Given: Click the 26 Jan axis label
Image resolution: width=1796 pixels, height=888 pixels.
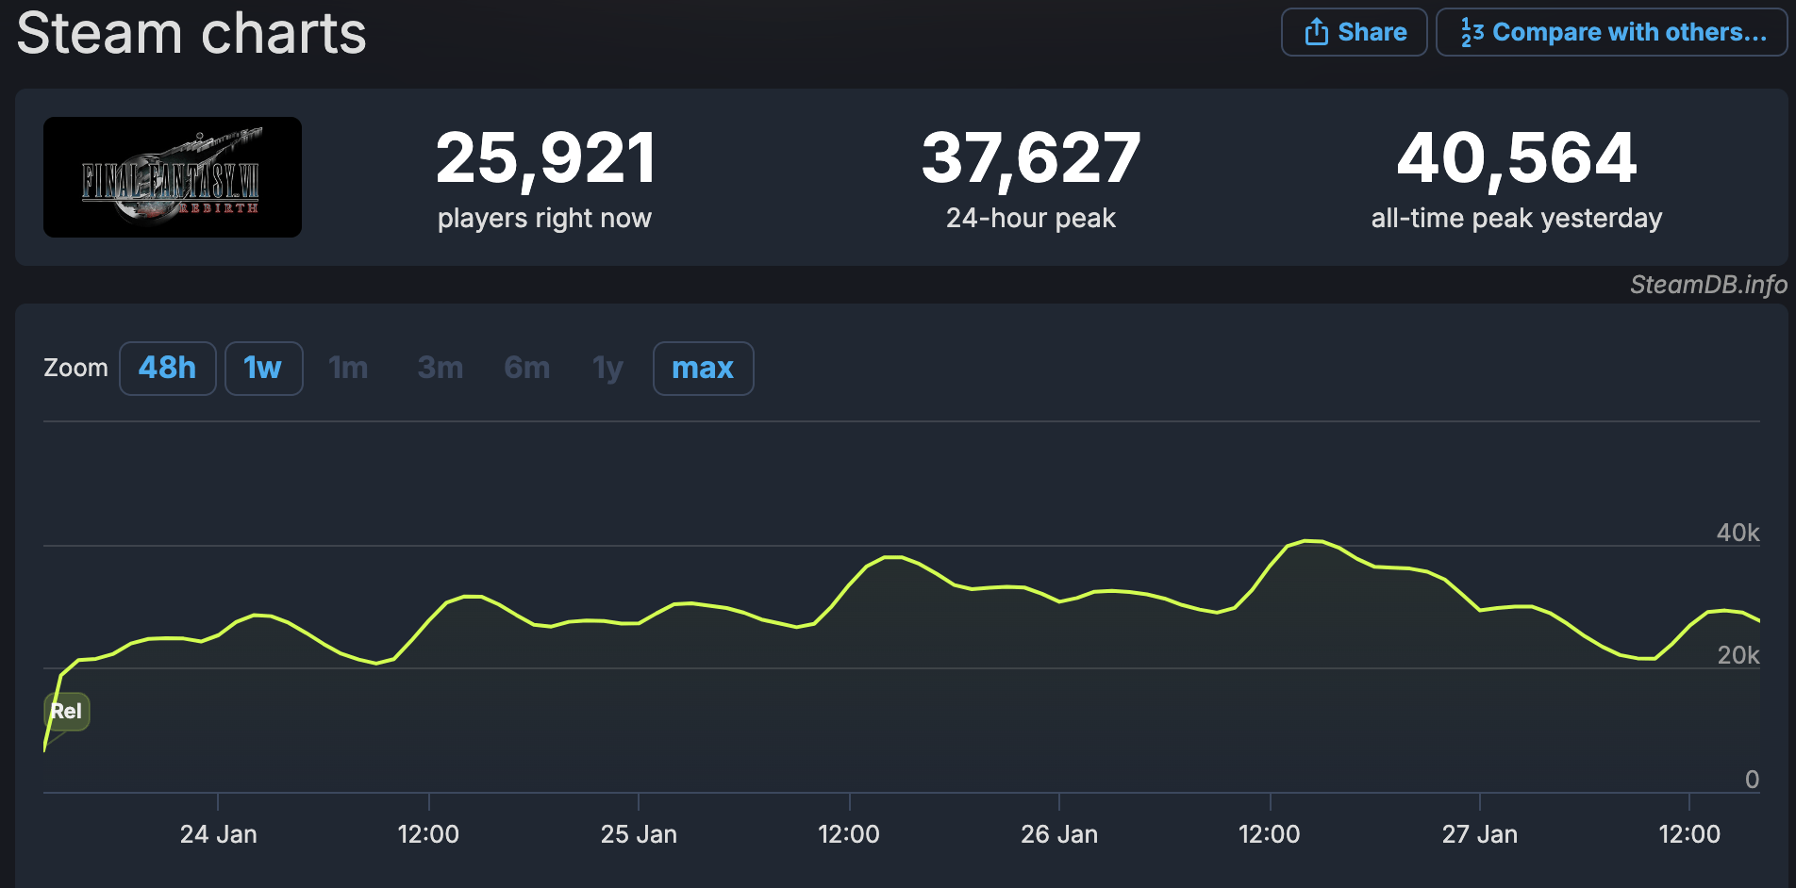Looking at the screenshot, I should point(1059,834).
